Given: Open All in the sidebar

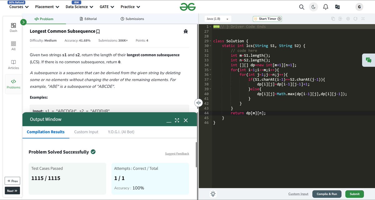Looking at the screenshot, I should (x=13, y=46).
